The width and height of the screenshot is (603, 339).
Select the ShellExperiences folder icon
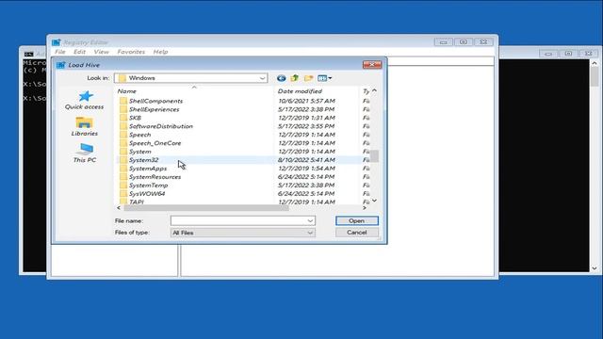pos(123,109)
